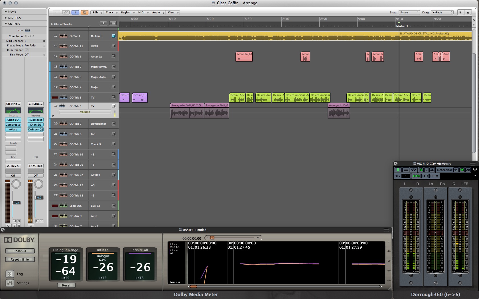This screenshot has width=479, height=299.
Task: Click the DLY delay value field in MixMeters
Action: (405, 176)
